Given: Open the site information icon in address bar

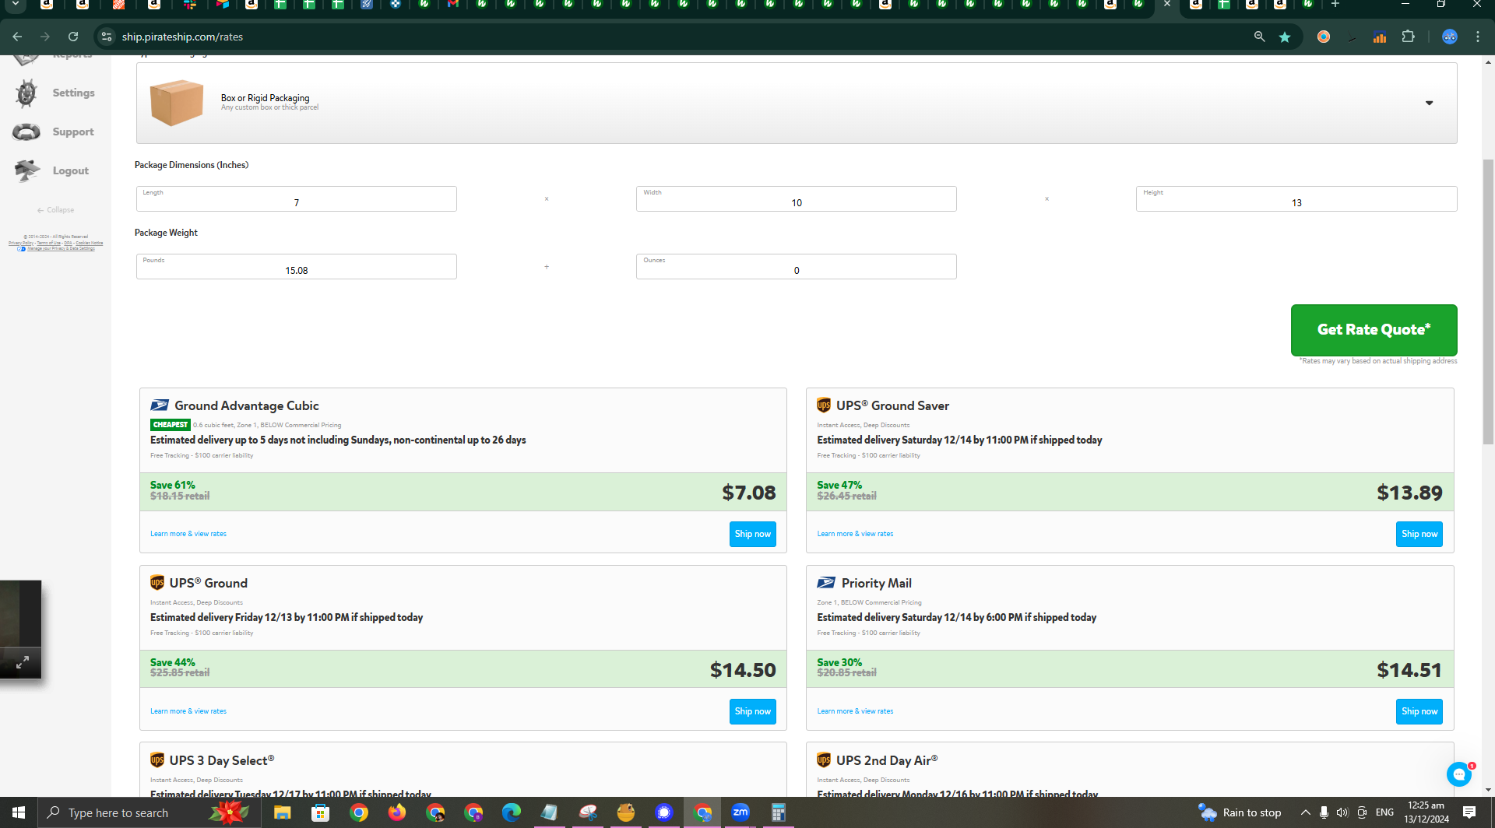Looking at the screenshot, I should point(107,37).
